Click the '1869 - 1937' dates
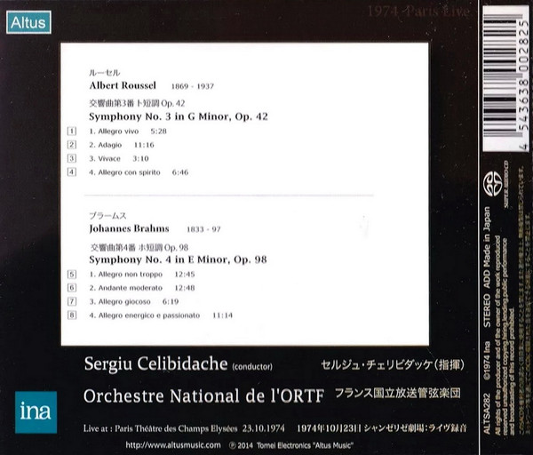This screenshot has height=455, width=533. [x=193, y=86]
